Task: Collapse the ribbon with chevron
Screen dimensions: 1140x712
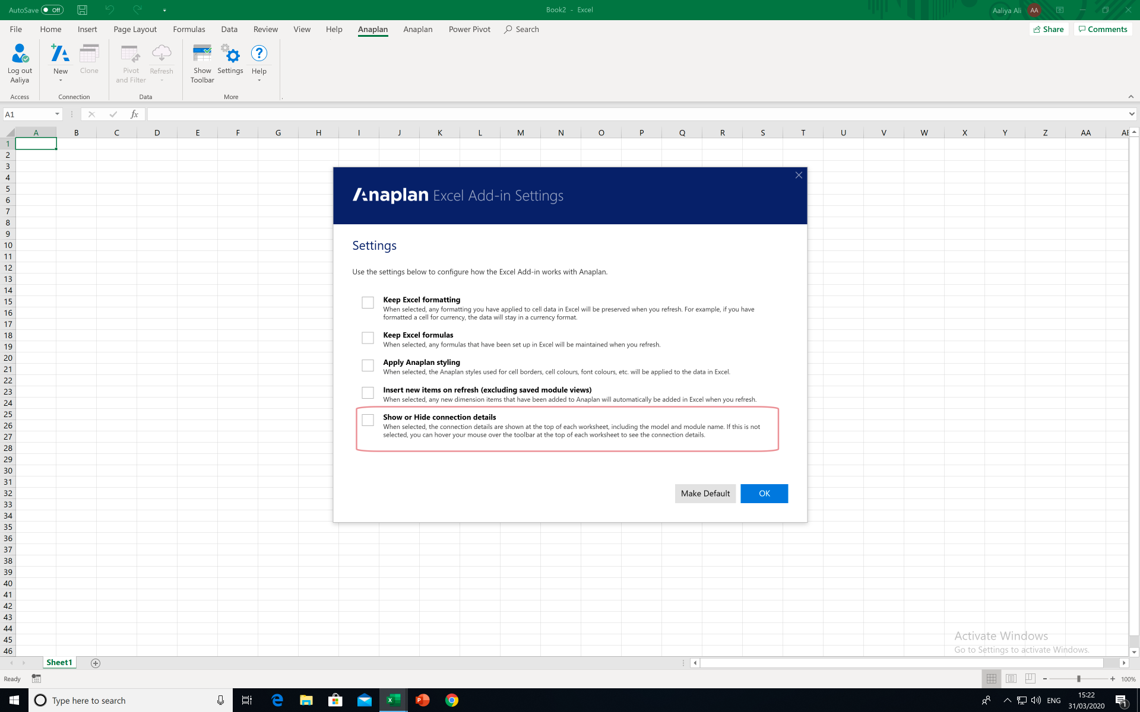Action: pyautogui.click(x=1131, y=97)
